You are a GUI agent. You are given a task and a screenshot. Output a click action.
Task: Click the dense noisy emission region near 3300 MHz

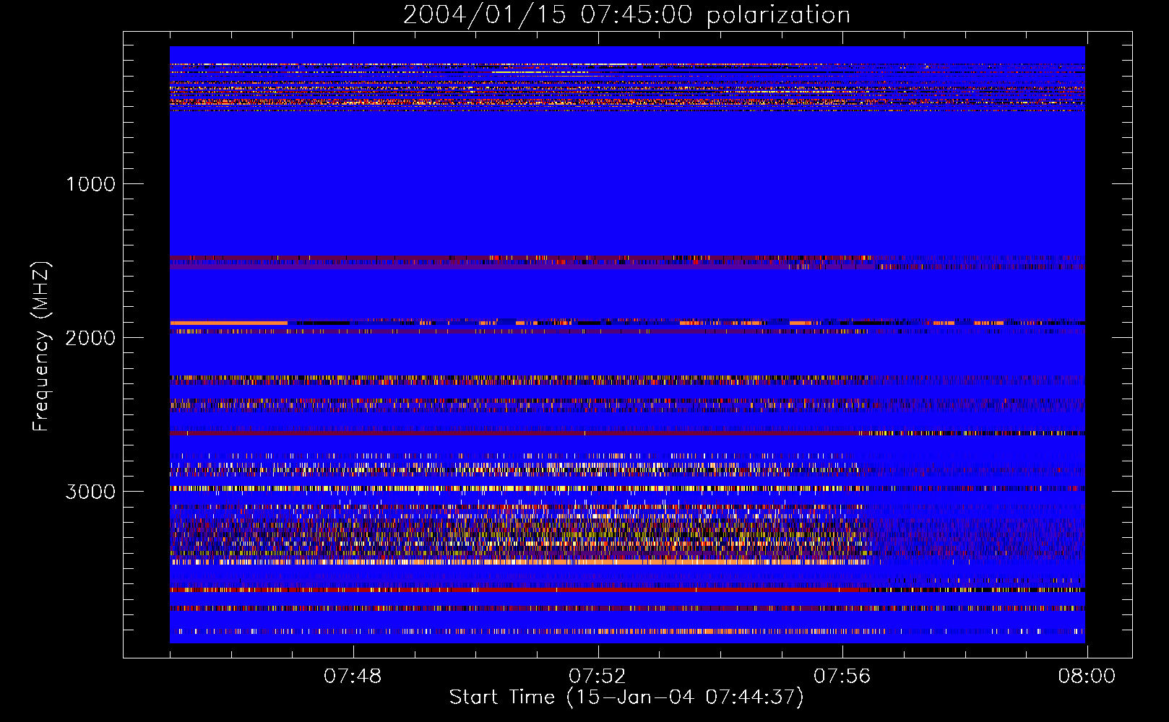tap(519, 534)
